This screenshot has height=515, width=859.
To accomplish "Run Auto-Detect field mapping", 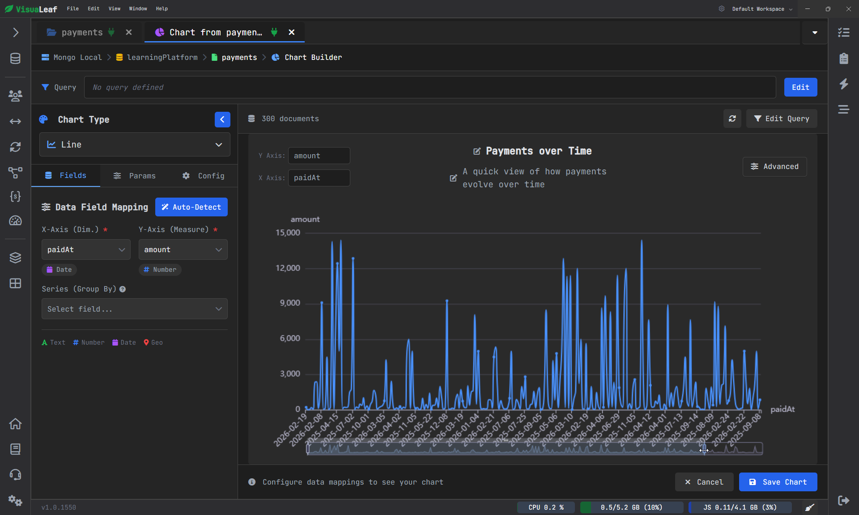I will click(191, 207).
